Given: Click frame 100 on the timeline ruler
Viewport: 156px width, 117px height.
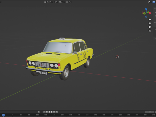Looking at the screenshot, I should coord(37,115).
